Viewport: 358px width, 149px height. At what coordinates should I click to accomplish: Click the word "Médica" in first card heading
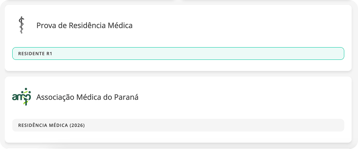[x=120, y=26]
